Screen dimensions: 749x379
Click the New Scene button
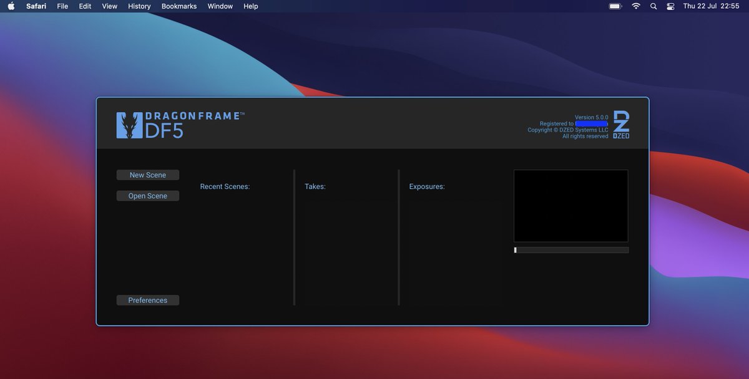click(148, 175)
